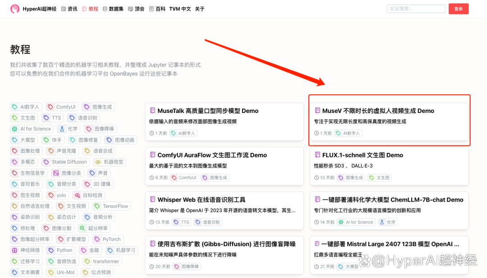Filter by ComfyUI in the tag list
487x278 pixels.
click(x=62, y=107)
